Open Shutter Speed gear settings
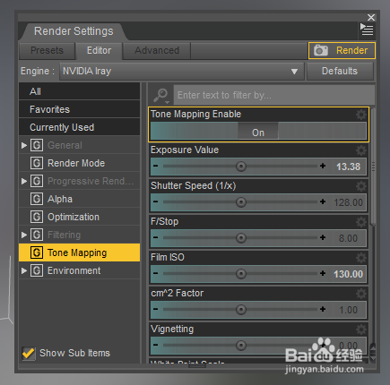This screenshot has width=390, height=385. point(361,186)
